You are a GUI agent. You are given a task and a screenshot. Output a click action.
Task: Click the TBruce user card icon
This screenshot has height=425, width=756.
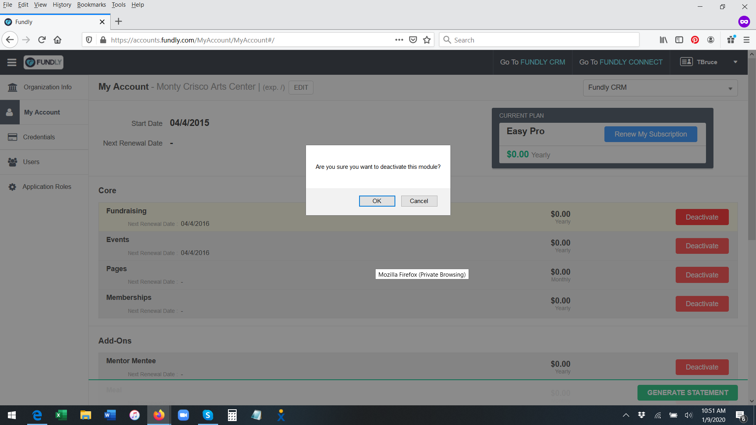click(686, 62)
